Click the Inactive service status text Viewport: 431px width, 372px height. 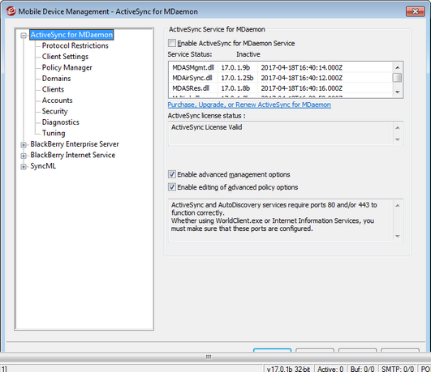pos(248,54)
